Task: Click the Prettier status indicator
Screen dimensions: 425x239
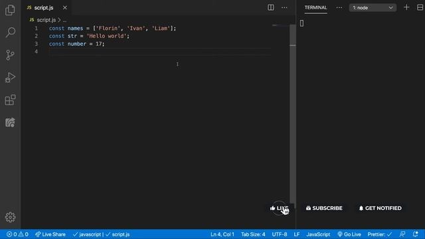Action: coord(380,234)
